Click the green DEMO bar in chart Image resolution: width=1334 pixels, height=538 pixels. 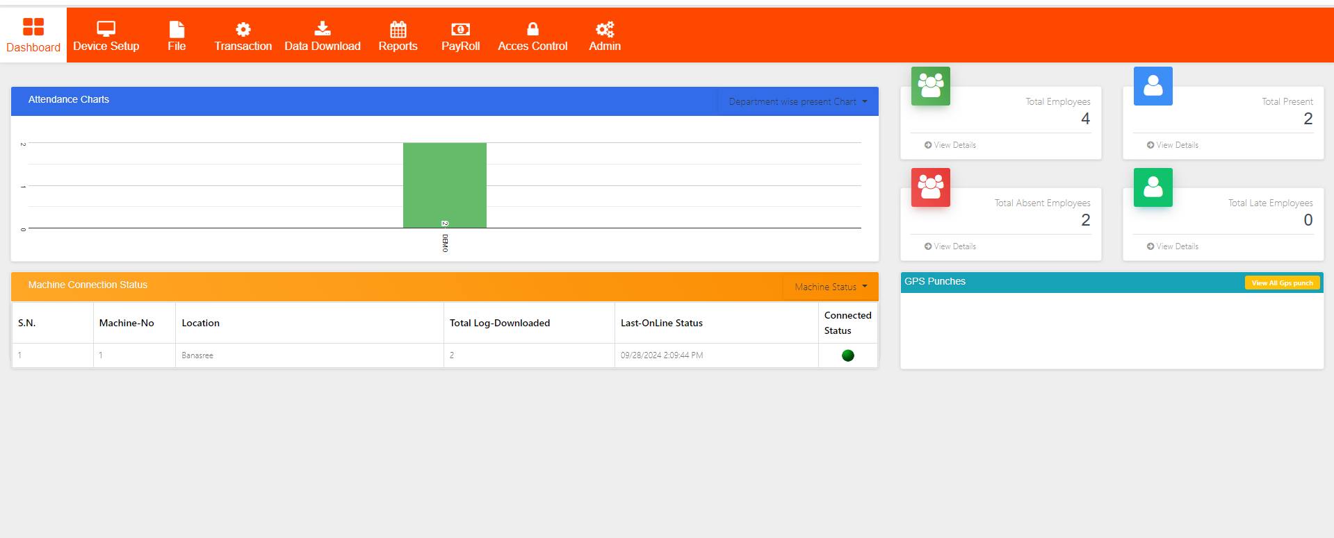point(444,184)
